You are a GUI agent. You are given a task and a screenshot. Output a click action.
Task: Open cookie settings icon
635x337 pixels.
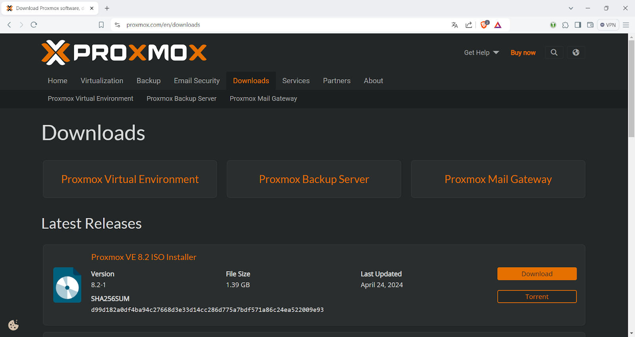pos(13,325)
